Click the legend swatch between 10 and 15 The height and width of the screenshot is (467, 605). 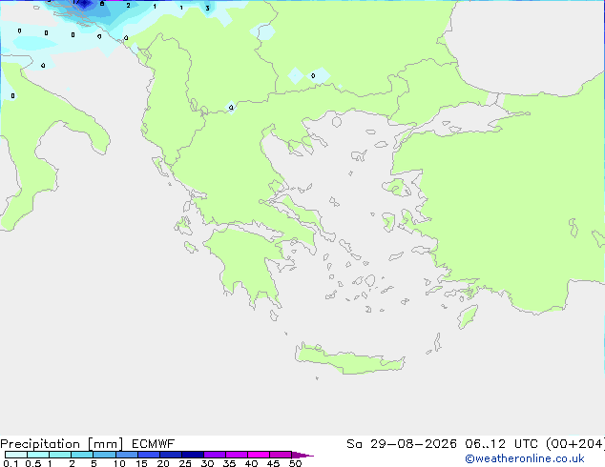pyautogui.click(x=126, y=455)
